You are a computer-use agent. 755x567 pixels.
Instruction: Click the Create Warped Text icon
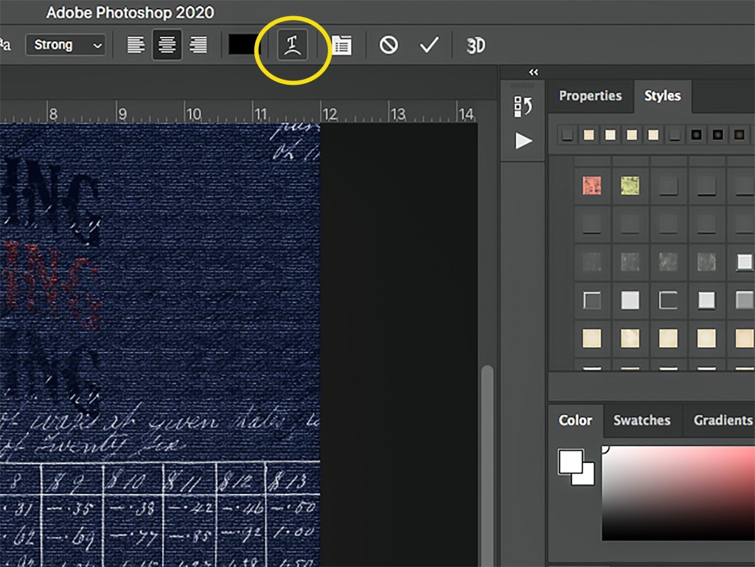coord(292,46)
